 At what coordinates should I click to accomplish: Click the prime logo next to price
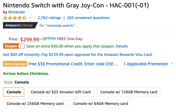(x=48, y=39)
